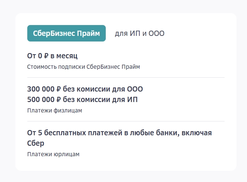This screenshot has height=182, width=247.
Task: Click the "для ИП и ООО" label
Action: [139, 34]
